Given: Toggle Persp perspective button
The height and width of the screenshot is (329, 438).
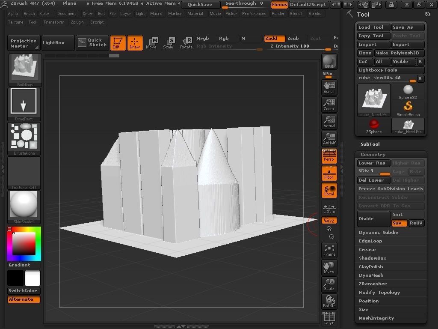Looking at the screenshot, I should [x=329, y=156].
